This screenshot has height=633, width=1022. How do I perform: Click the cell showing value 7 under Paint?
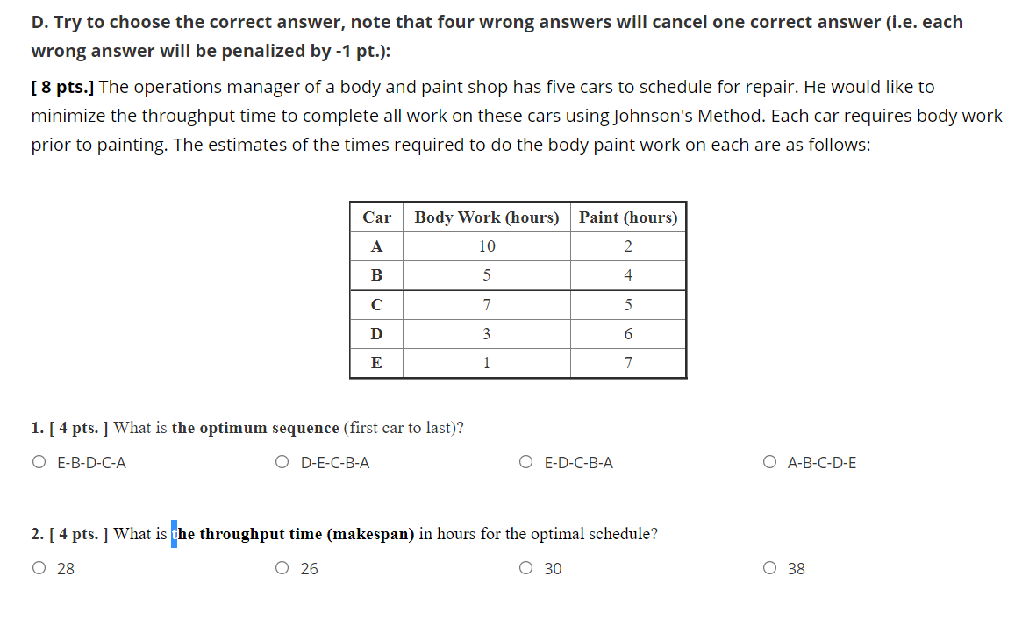pos(627,362)
